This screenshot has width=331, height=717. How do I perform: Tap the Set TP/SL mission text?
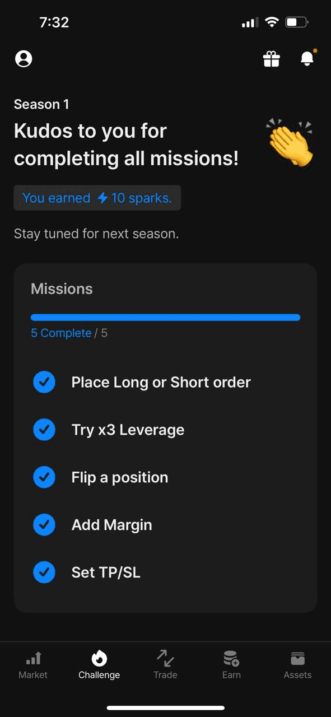(106, 573)
